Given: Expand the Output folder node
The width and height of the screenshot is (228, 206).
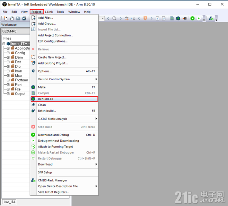Looking at the screenshot, I should 8,94.
